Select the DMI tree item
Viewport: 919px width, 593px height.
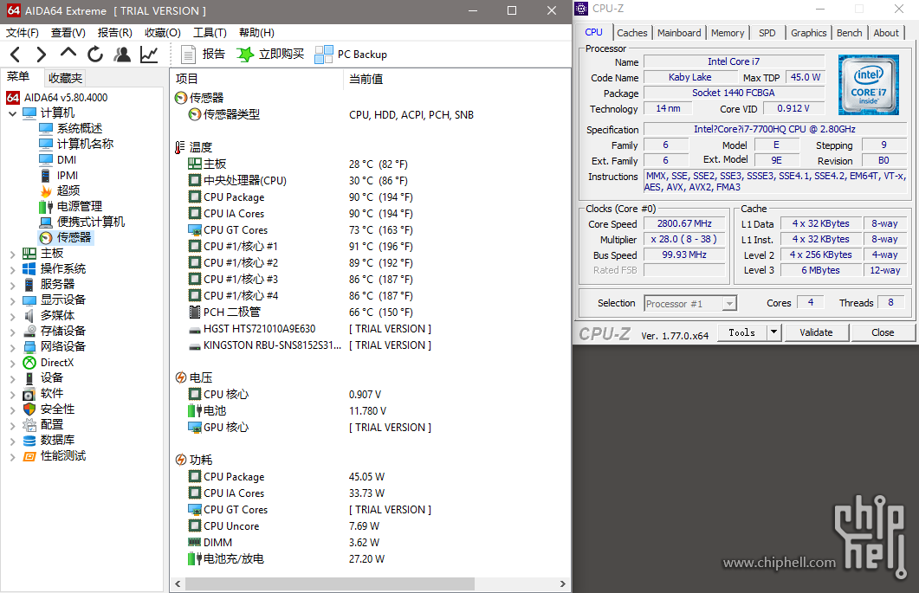[57, 159]
